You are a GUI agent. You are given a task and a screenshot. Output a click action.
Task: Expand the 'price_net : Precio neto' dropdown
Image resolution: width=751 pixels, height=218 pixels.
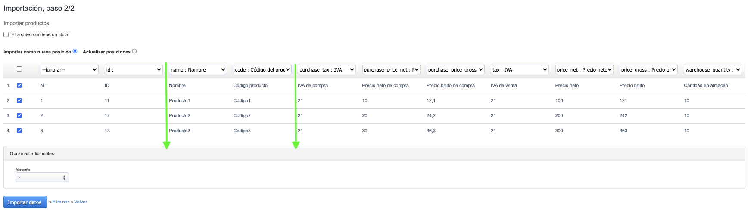click(584, 69)
